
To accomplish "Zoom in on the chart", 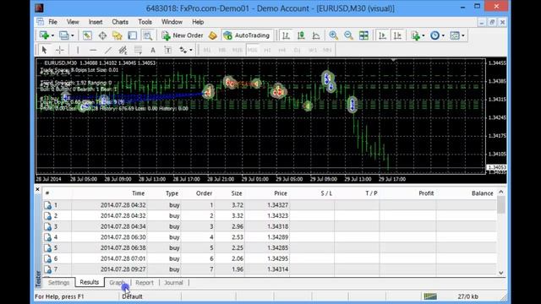I will (333, 35).
